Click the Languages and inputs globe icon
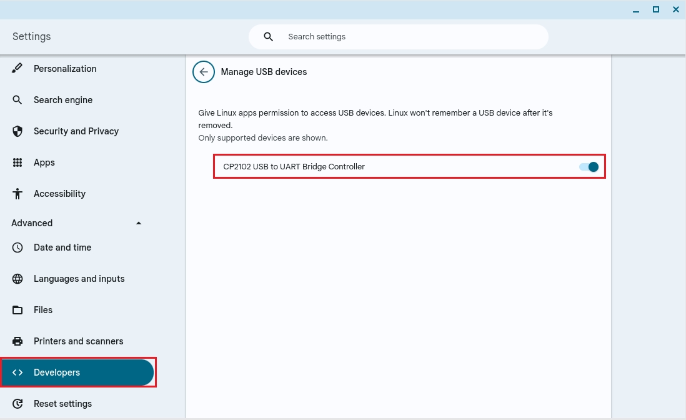 [17, 279]
